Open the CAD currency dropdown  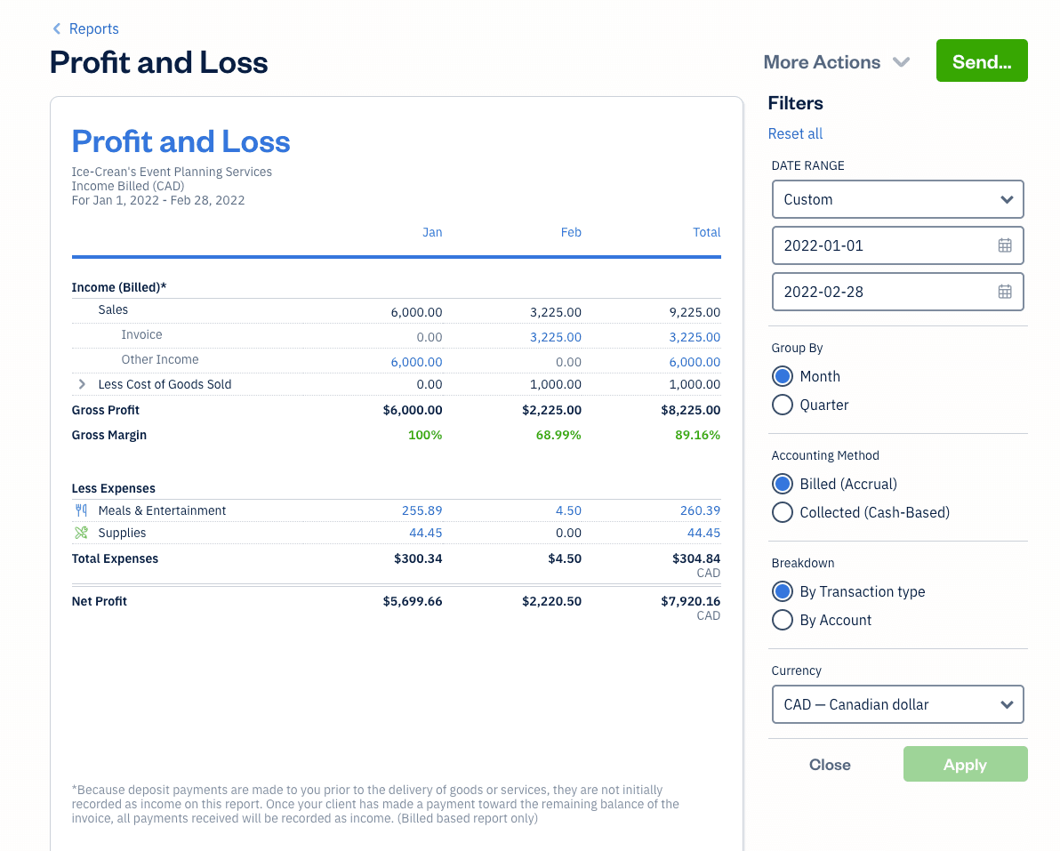897,704
